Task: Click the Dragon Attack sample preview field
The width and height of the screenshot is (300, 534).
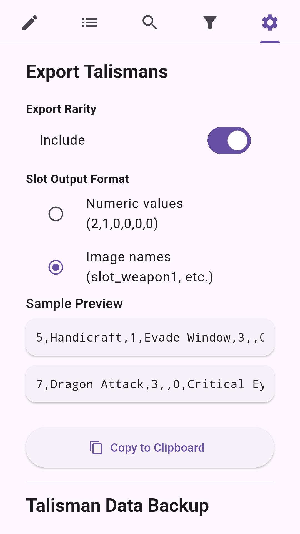Action: pos(150,384)
